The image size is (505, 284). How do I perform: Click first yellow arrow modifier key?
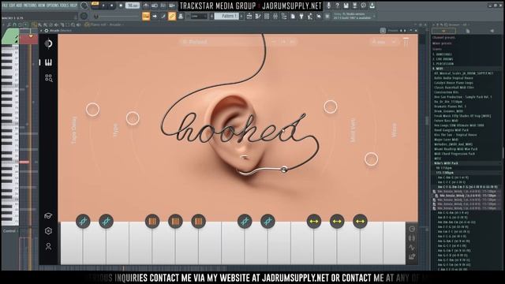tap(314, 221)
